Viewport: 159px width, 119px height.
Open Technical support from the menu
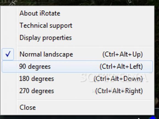pos(46,25)
